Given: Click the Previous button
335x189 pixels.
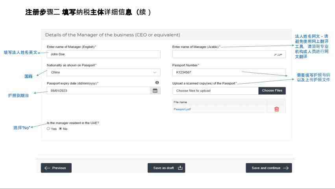Looking at the screenshot, I should tap(56, 168).
